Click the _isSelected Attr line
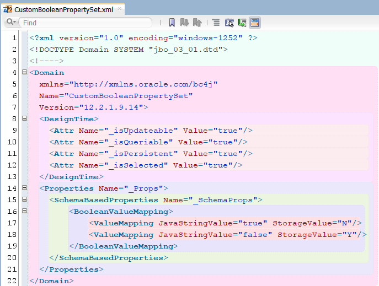Viewport: 379px width, 286px height. (146, 165)
